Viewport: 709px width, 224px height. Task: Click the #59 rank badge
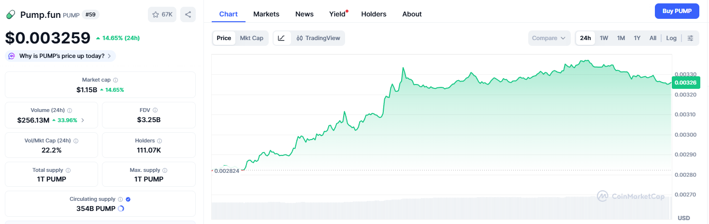pos(90,14)
